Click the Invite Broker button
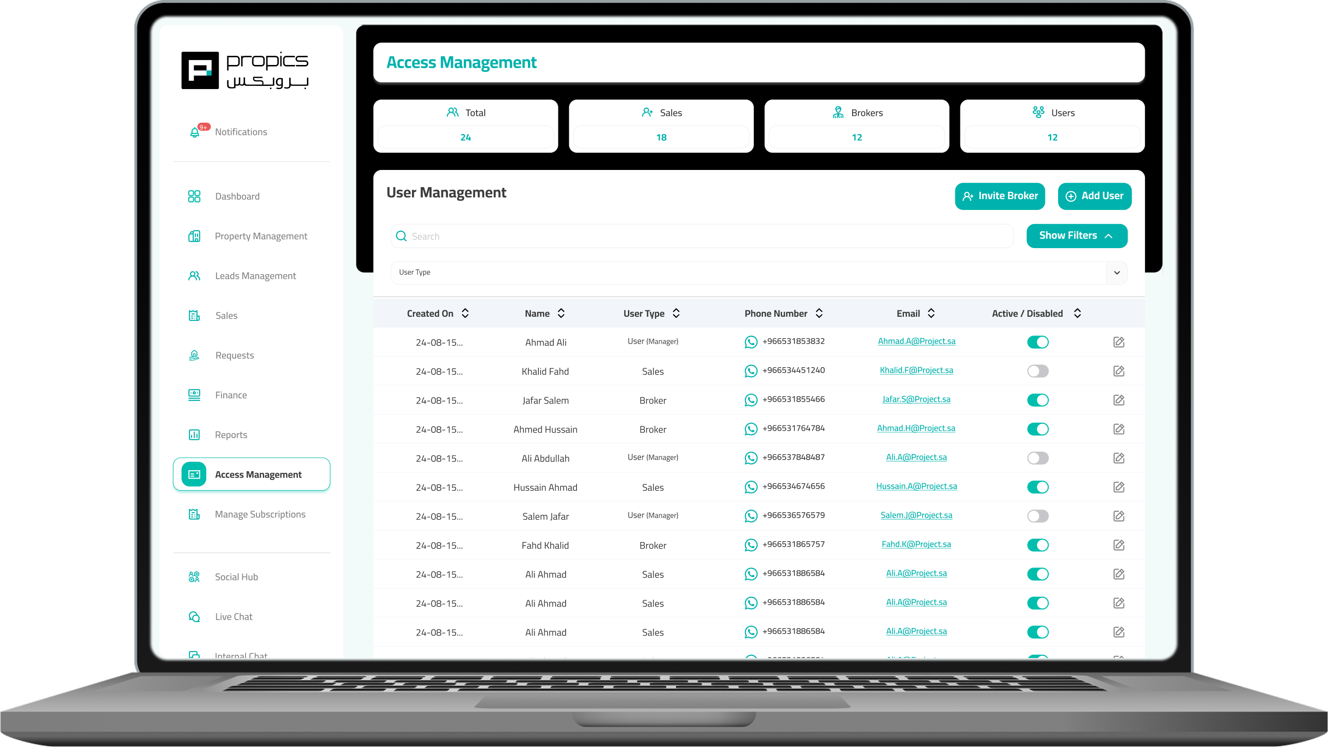Screen dimensions: 1335x753 point(1001,196)
